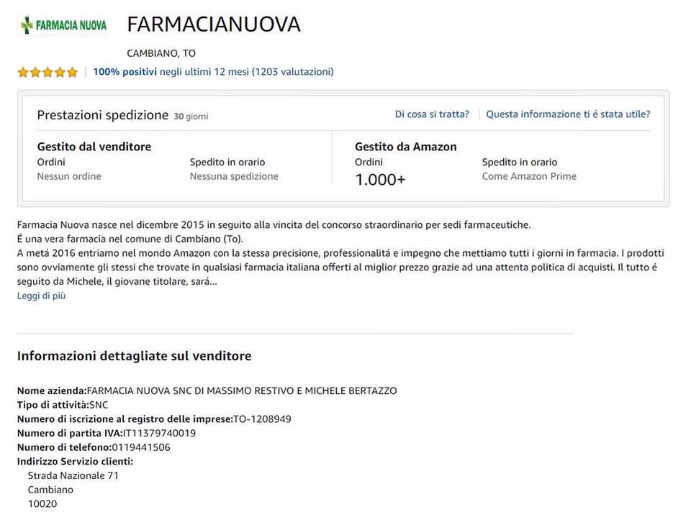
Task: Click the 'Prestazioni spedizione' heading
Action: [x=103, y=115]
